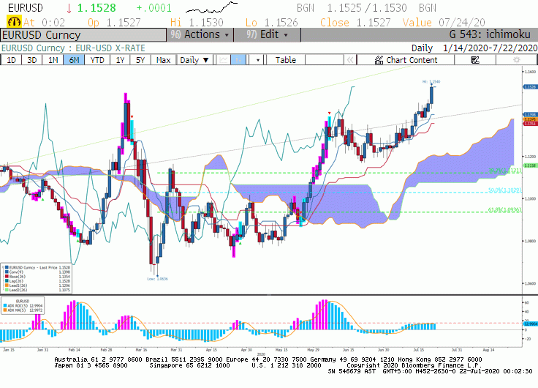Image resolution: width=538 pixels, height=388 pixels.
Task: Click the Base(26) red legend swatch
Action: pos(7,276)
